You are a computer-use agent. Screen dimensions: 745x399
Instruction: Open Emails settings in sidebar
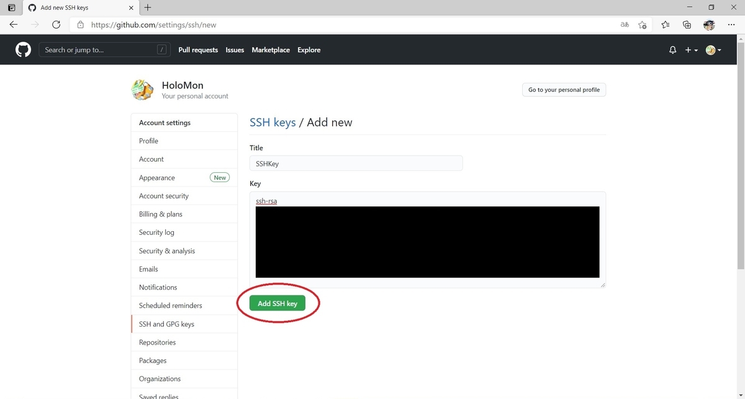[184, 269]
